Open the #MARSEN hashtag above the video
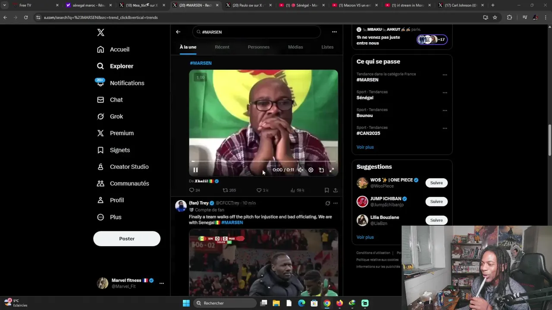Viewport: 552px width, 310px height. pos(201,63)
